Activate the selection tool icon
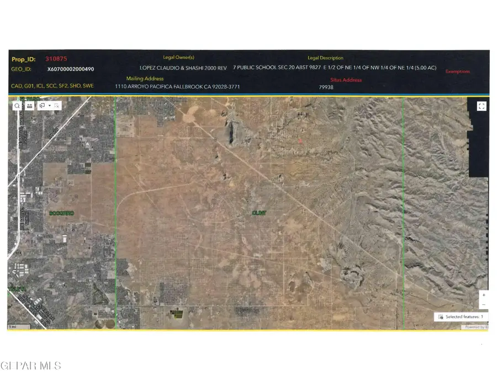 click(x=42, y=105)
